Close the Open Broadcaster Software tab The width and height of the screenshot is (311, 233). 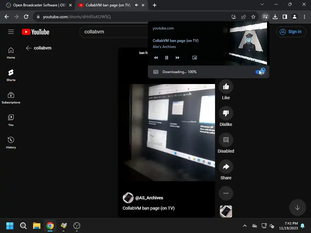70,5
